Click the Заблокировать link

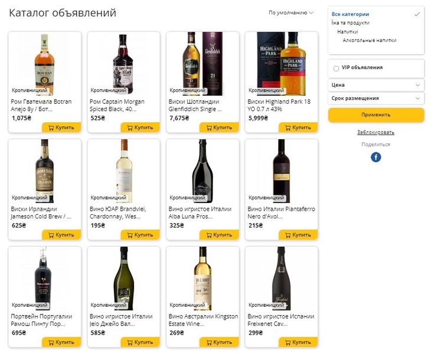376,132
